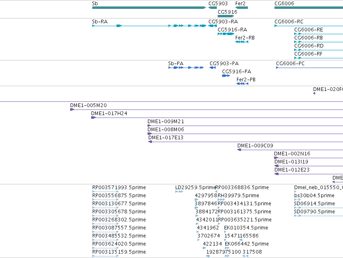The image size is (343, 258).
Task: Select the Fer2 gene feature
Action: tap(241, 8)
